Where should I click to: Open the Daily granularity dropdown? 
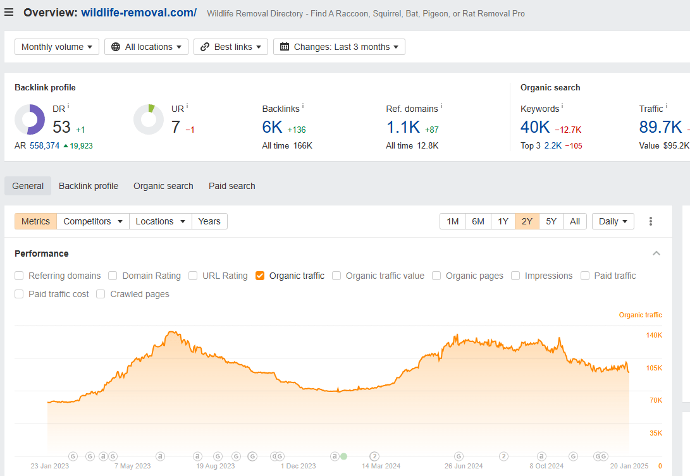(613, 221)
